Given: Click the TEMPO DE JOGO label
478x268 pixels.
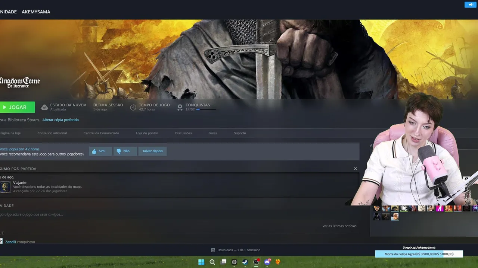Looking at the screenshot, I should click(154, 105).
